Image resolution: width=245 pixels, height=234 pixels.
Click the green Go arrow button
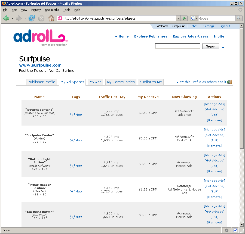tap(184, 18)
